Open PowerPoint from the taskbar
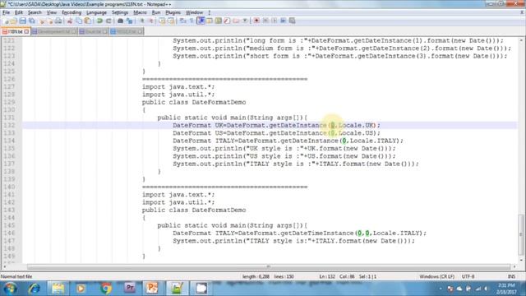Image resolution: width=526 pixels, height=296 pixels. [152, 289]
